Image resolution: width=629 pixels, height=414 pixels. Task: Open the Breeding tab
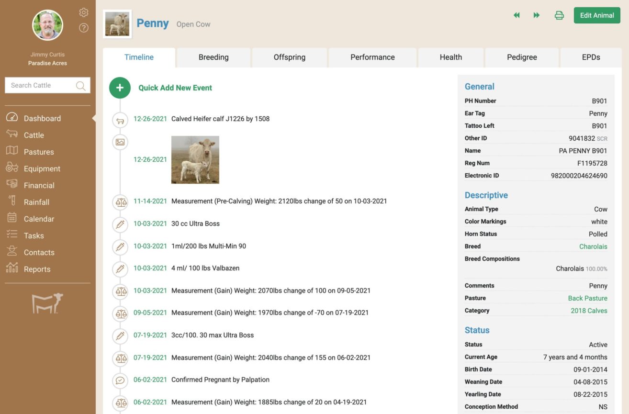213,57
